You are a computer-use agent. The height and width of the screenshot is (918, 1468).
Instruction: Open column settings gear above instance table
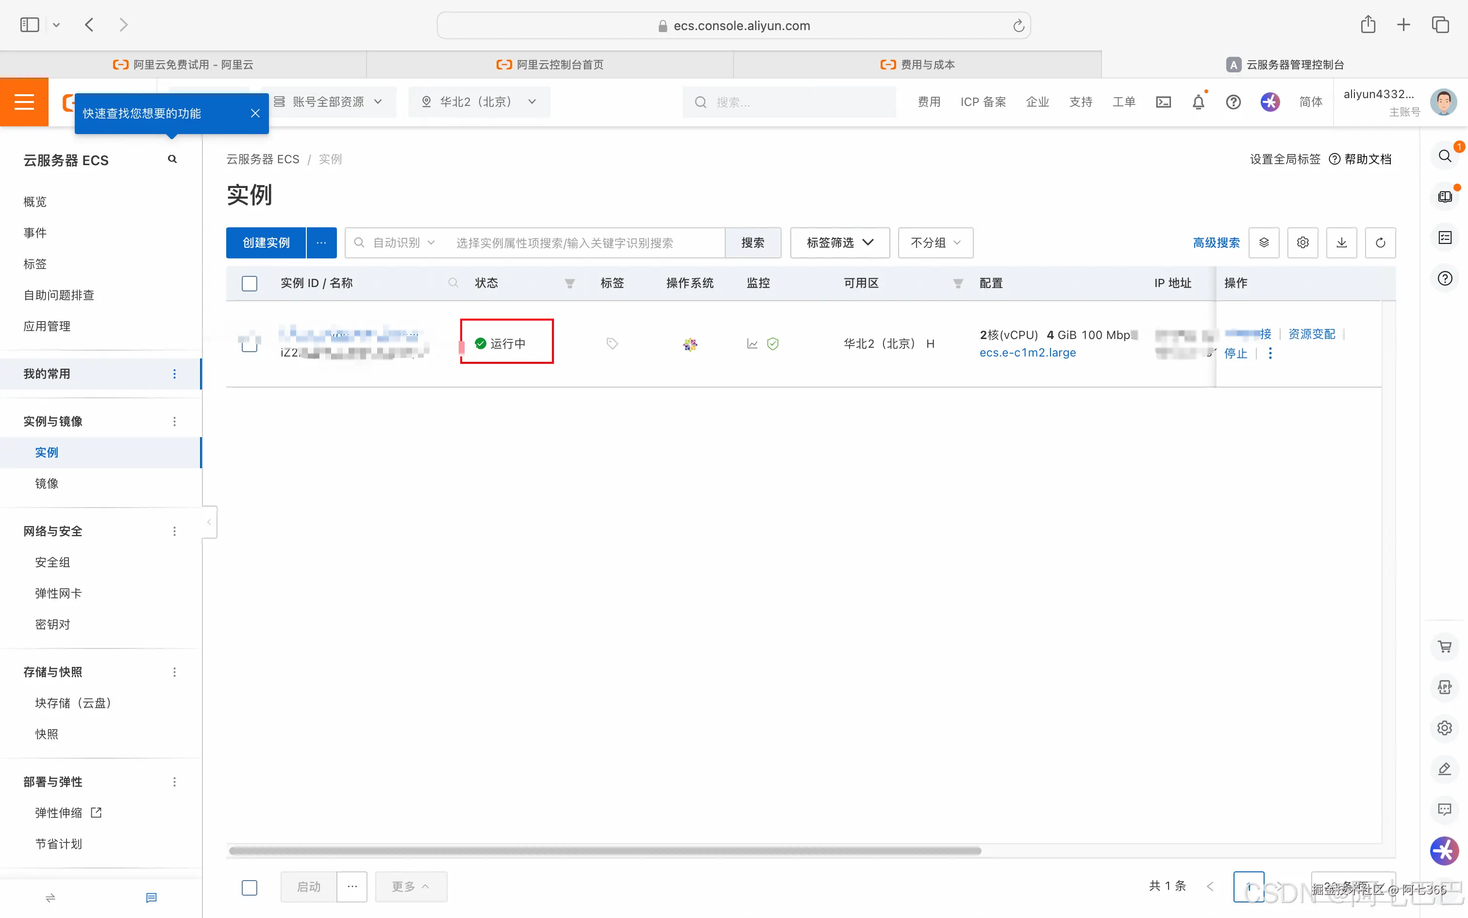click(x=1303, y=242)
